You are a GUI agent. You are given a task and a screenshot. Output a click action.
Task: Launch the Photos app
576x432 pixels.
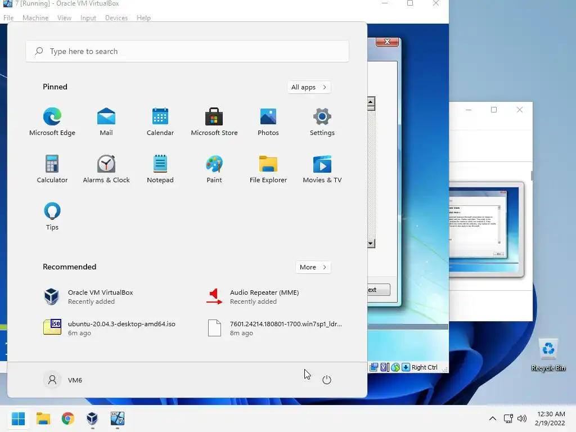tap(268, 122)
